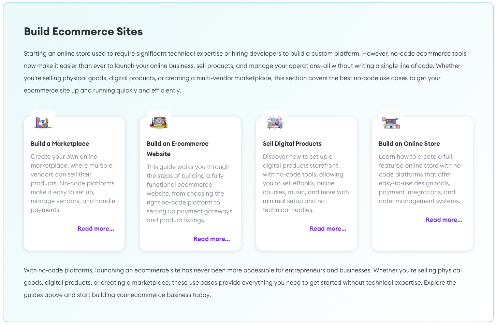Follow Read more link for Build an Online Store

(444, 220)
